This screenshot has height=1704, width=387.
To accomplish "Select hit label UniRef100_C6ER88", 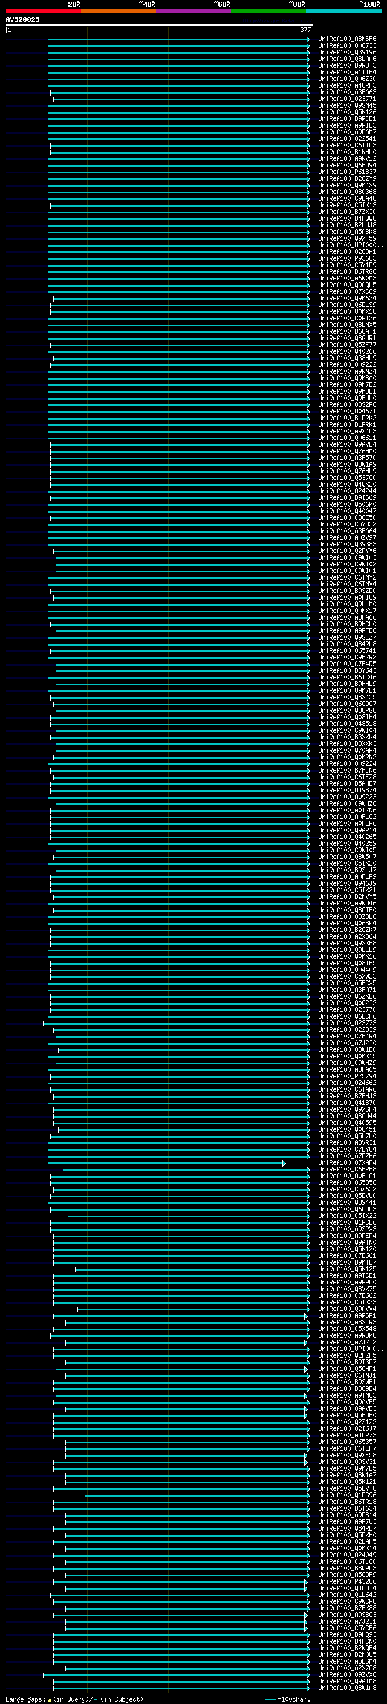I will (x=347, y=1170).
